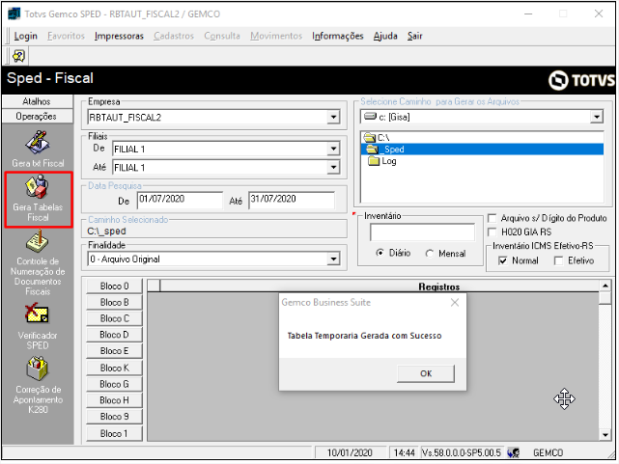Click the version Vs.58.0.0.0-SP5.00.5 status text
The image size is (619, 464).
[461, 452]
